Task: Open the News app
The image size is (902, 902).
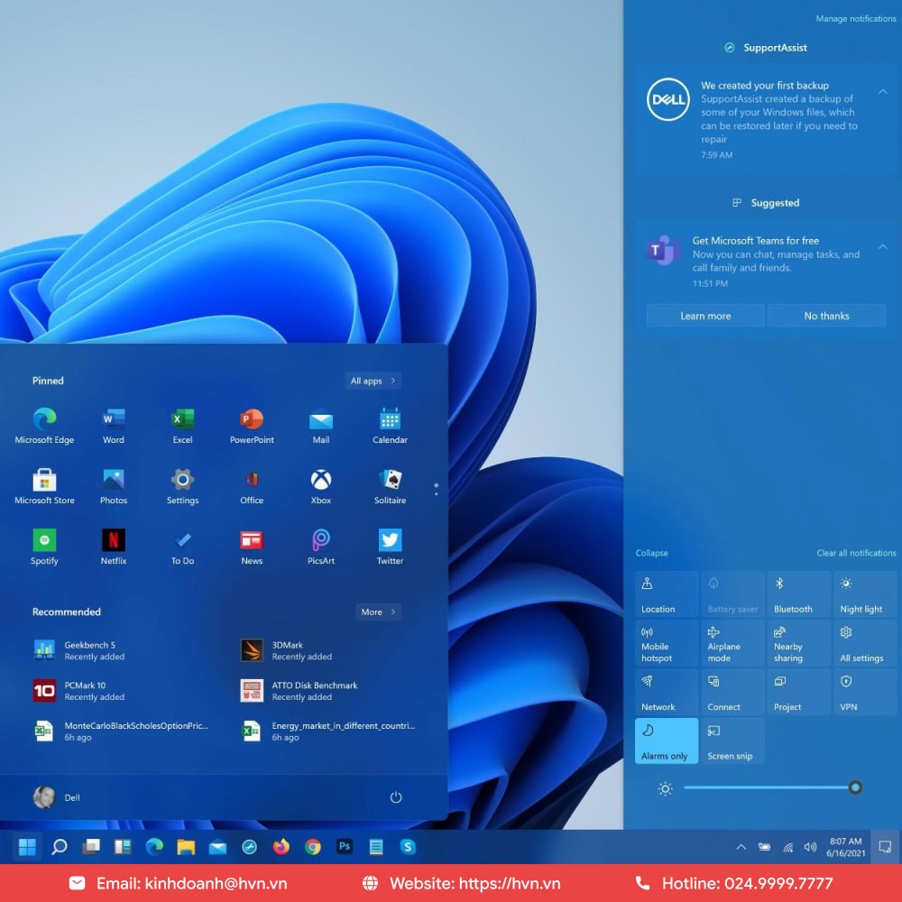Action: tap(252, 547)
